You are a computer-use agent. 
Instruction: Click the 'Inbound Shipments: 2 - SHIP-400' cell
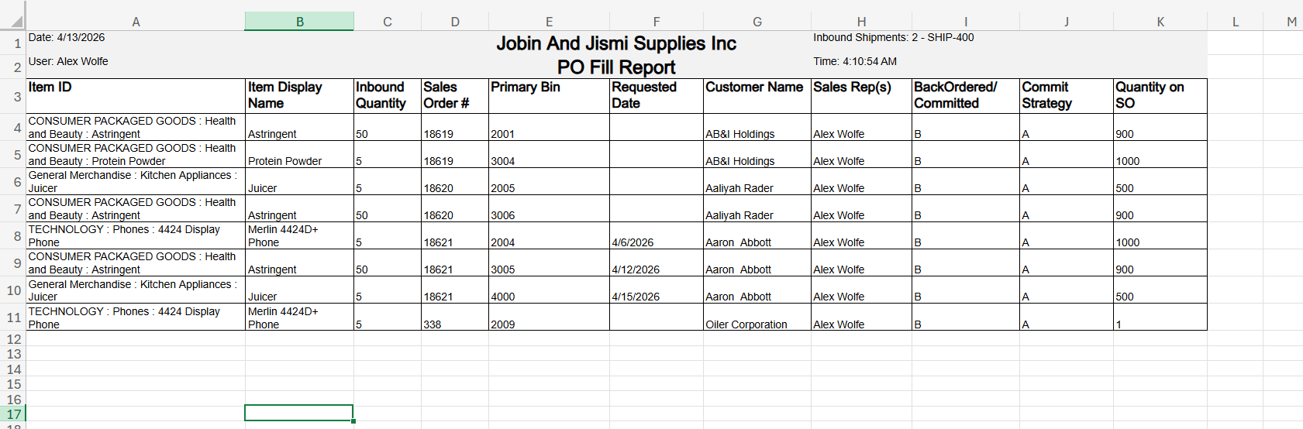tap(893, 37)
